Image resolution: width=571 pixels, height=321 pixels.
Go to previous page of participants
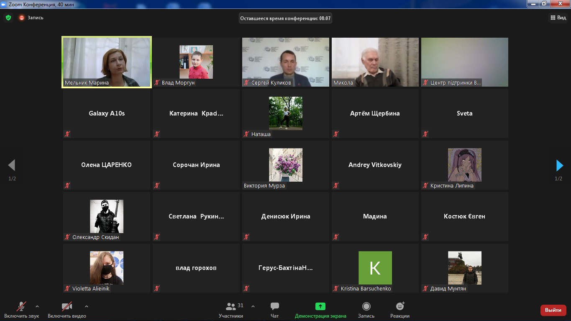[x=12, y=165]
